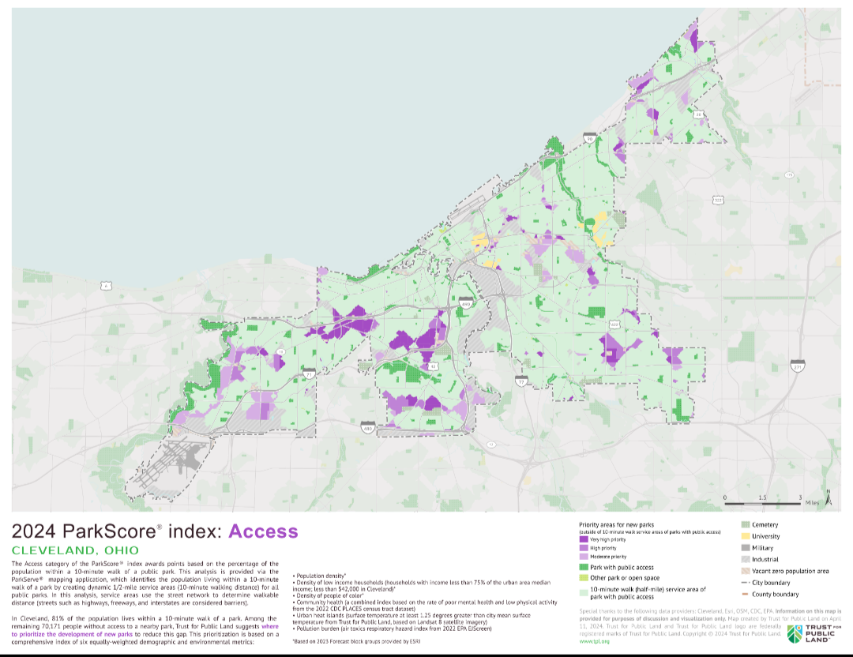Click the 'University' legend label
Viewport: 853px width, 657px height.
(765, 536)
